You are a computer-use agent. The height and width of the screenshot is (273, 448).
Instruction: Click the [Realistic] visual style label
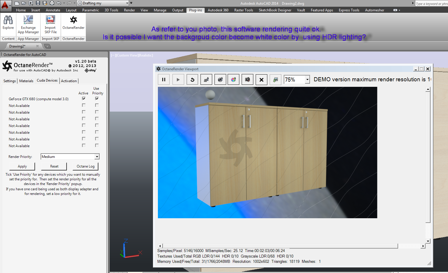pos(145,55)
